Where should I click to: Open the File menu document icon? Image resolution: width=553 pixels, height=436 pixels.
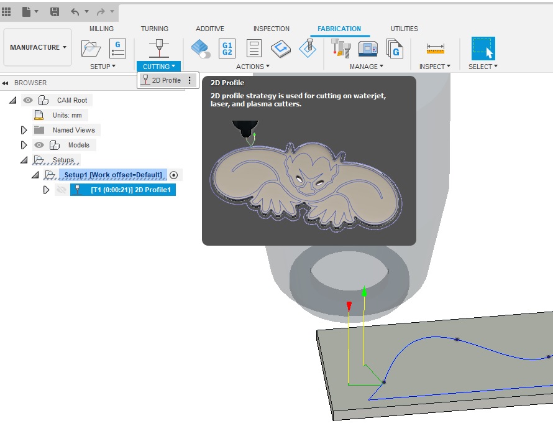click(27, 12)
